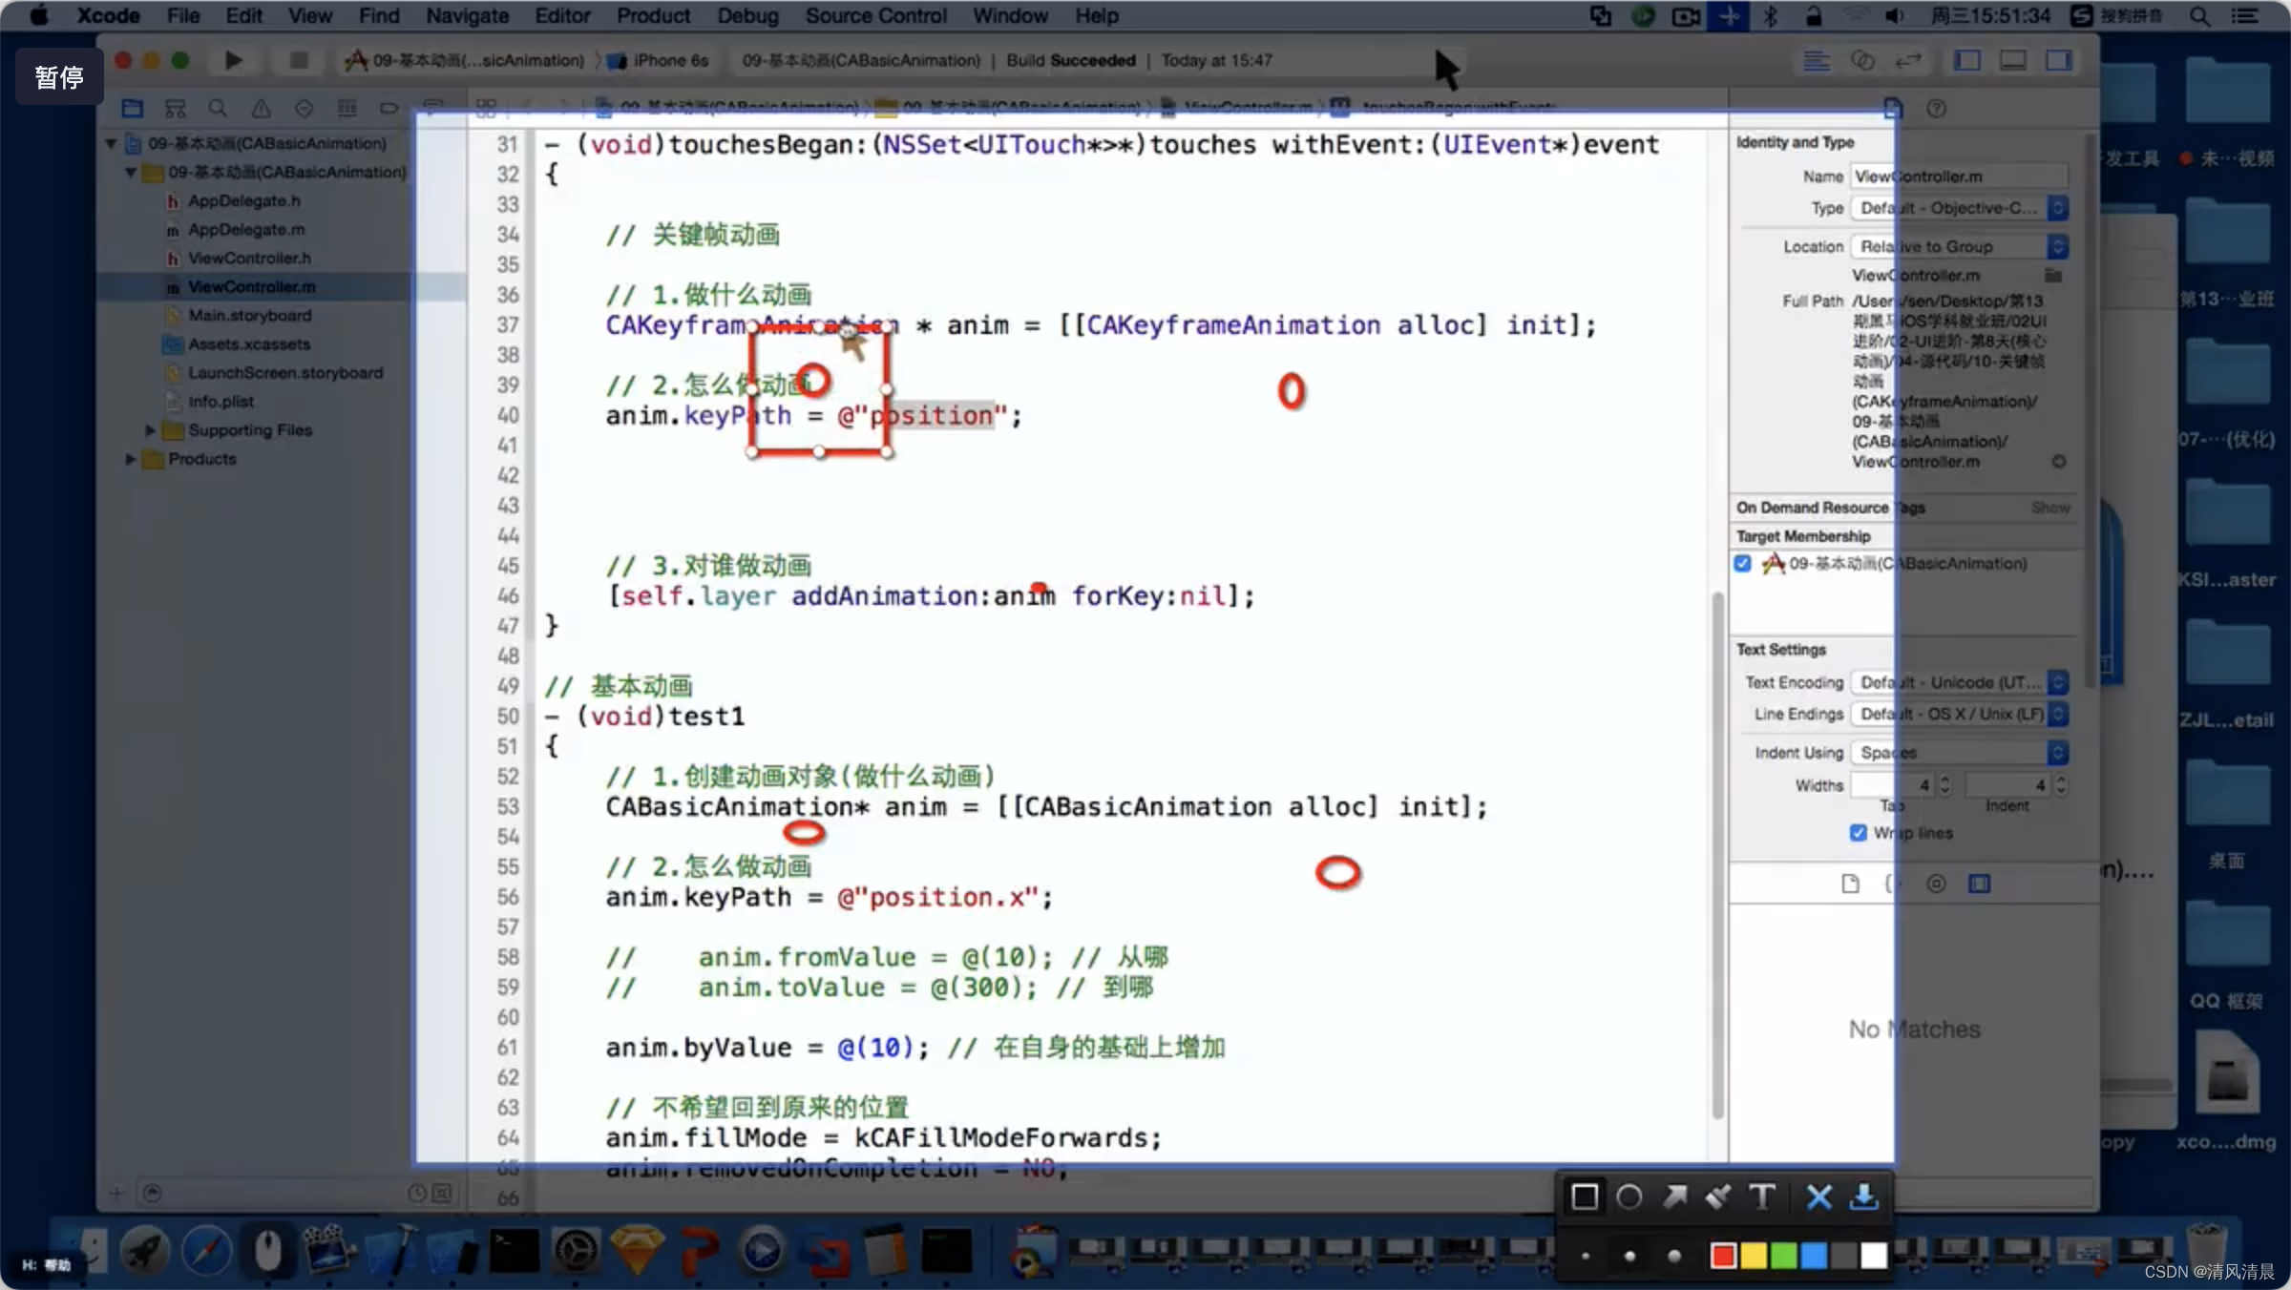Viewport: 2291px width, 1290px height.
Task: Open the Location dropdown
Action: point(1960,246)
